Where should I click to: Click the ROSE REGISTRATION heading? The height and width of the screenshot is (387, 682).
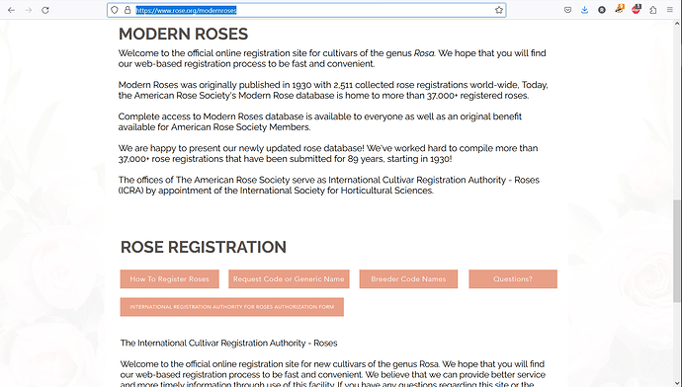click(204, 247)
